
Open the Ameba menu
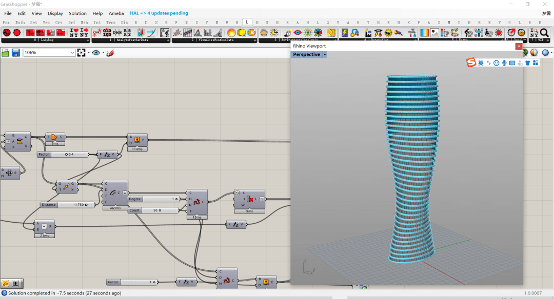[x=116, y=13]
